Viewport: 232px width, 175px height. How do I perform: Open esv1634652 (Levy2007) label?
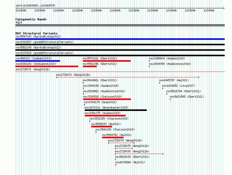pyautogui.click(x=179, y=86)
